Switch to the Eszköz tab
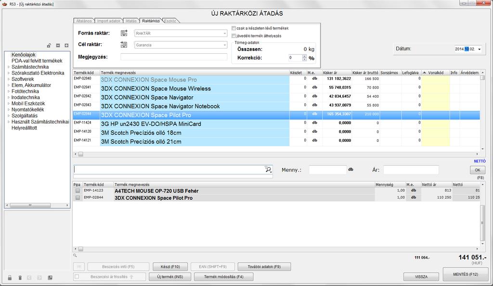This screenshot has width=493, height=286. (170, 21)
